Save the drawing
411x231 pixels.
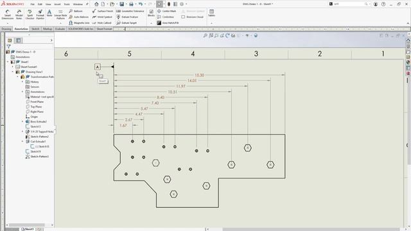pos(121,4)
